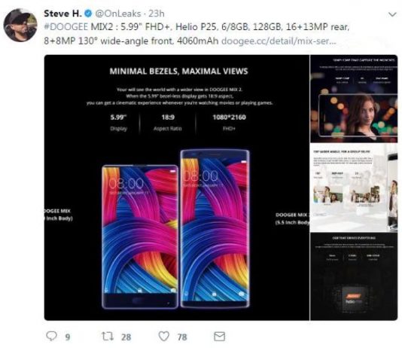Send tweet via direct message envelope
Image resolution: width=402 pixels, height=348 pixels.
(220, 336)
